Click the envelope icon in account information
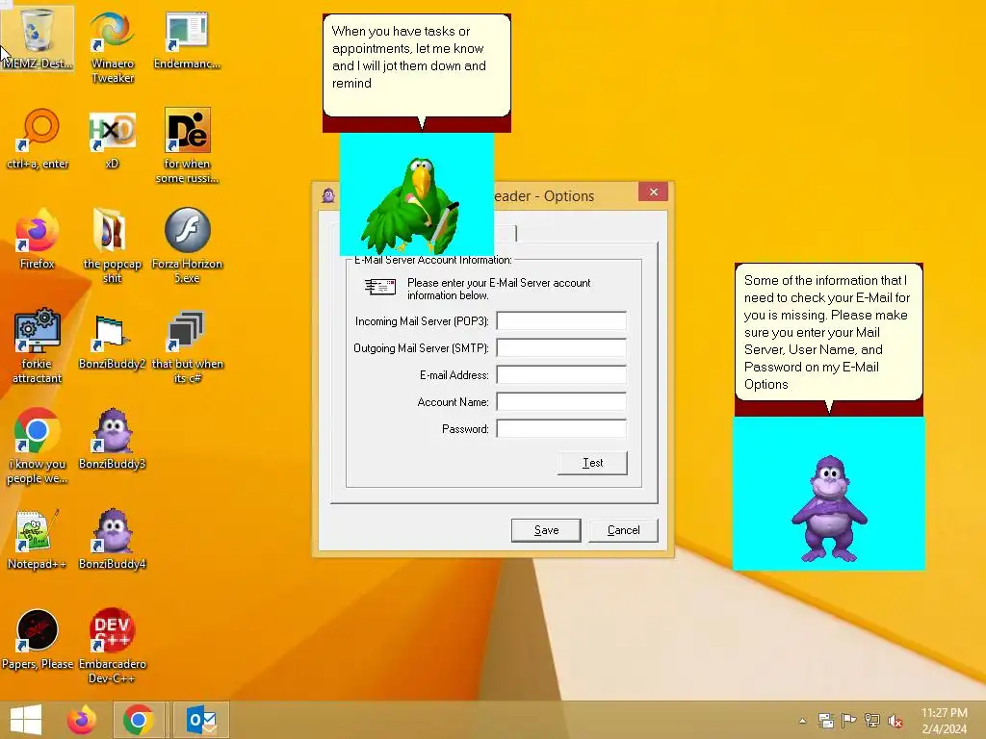 coord(380,287)
